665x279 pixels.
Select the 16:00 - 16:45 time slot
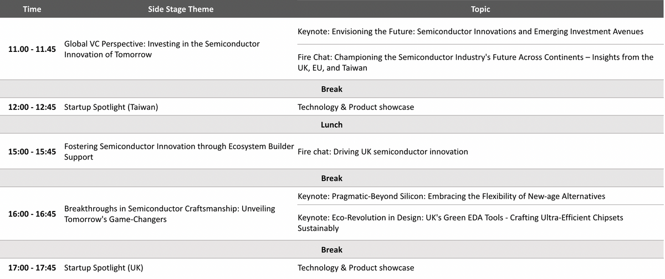pos(32,214)
